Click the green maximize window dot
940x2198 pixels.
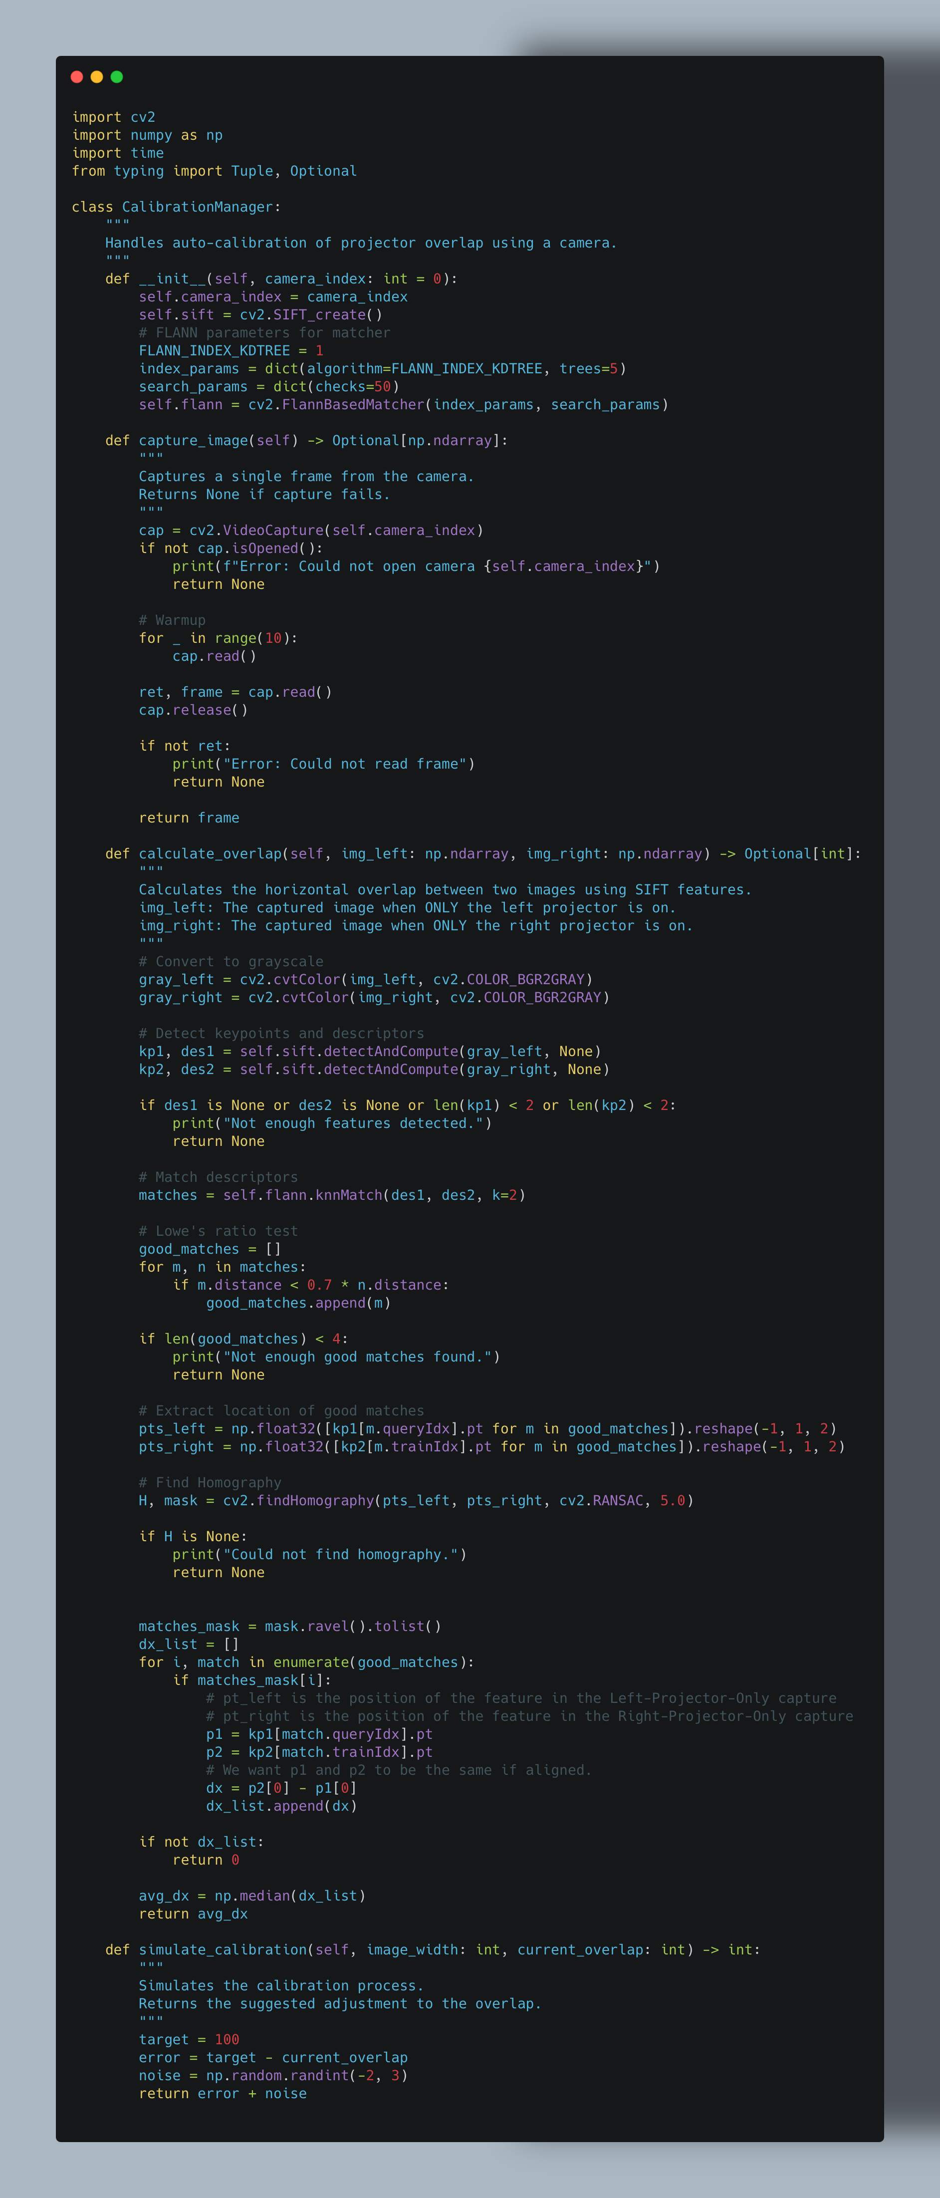[117, 77]
